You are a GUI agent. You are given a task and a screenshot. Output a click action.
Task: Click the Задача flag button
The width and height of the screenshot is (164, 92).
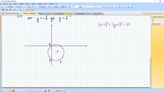(43, 7)
